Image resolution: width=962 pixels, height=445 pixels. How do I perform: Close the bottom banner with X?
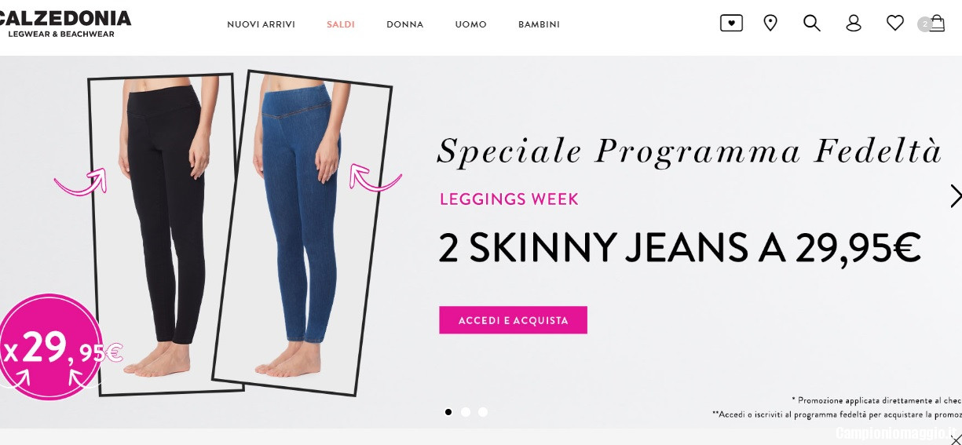coord(956,439)
